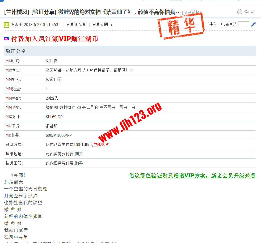Viewport: 261px width, 243px height.
Task: Click the [复制链接] copy link
Action: pyautogui.click(x=191, y=12)
